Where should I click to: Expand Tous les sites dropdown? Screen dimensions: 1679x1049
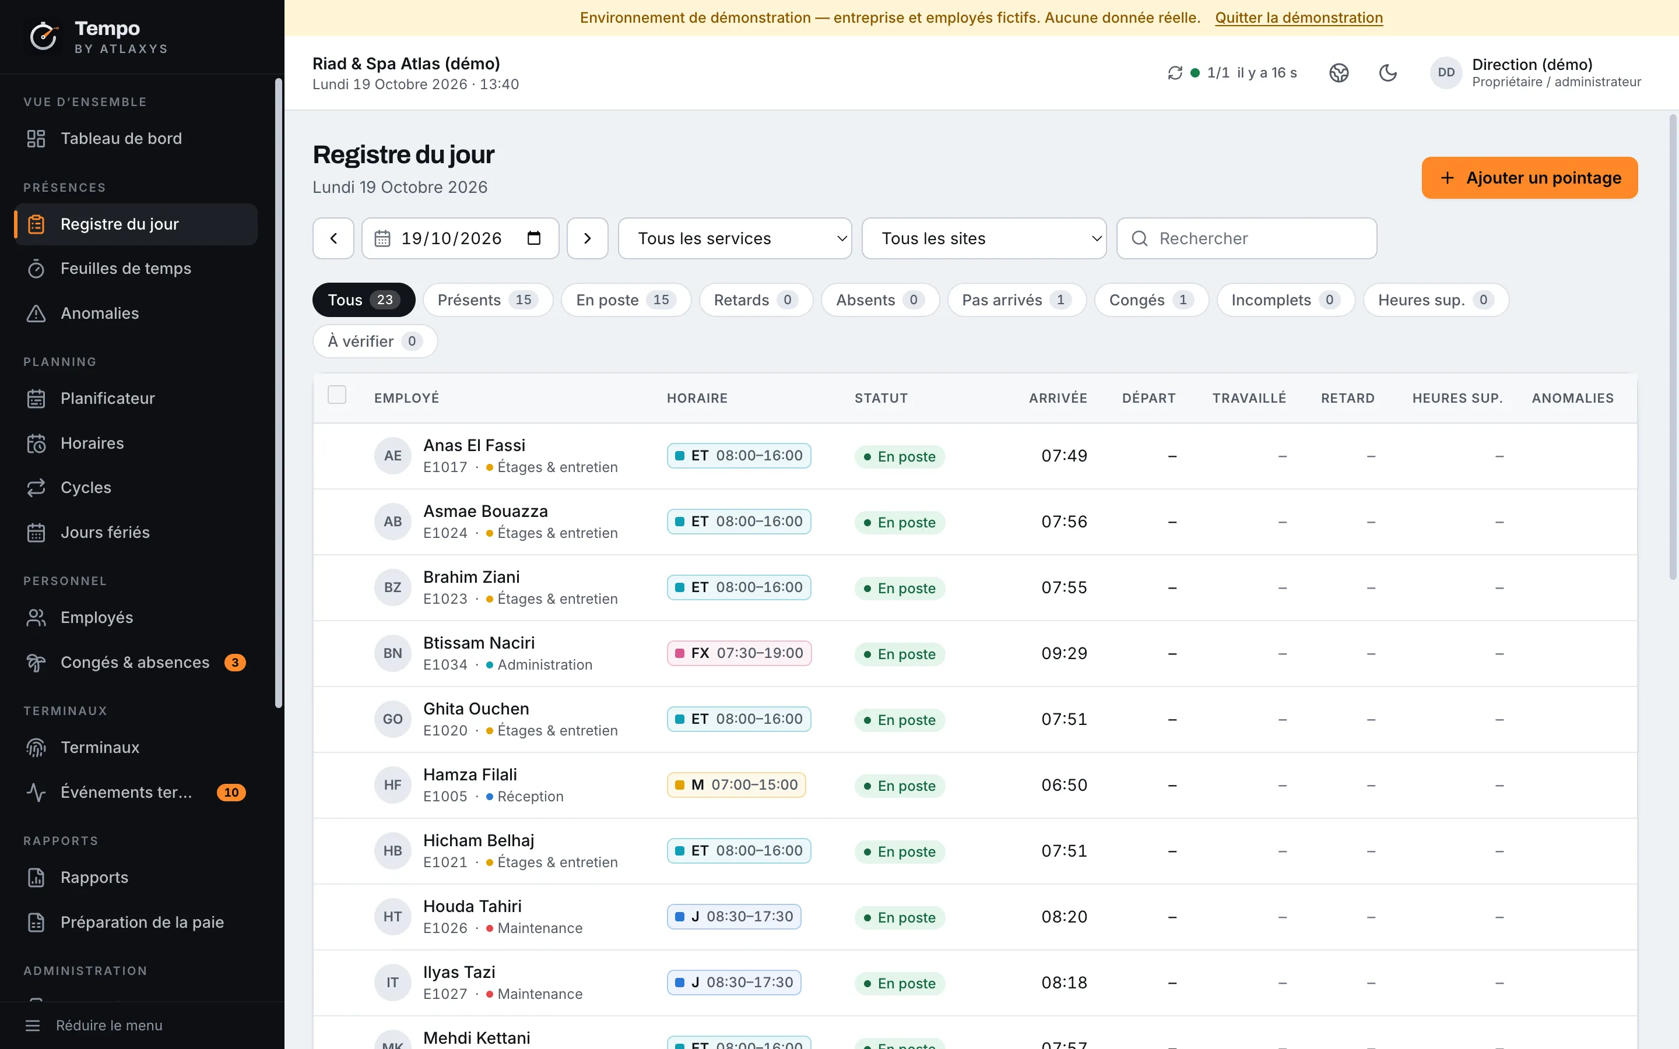point(984,239)
